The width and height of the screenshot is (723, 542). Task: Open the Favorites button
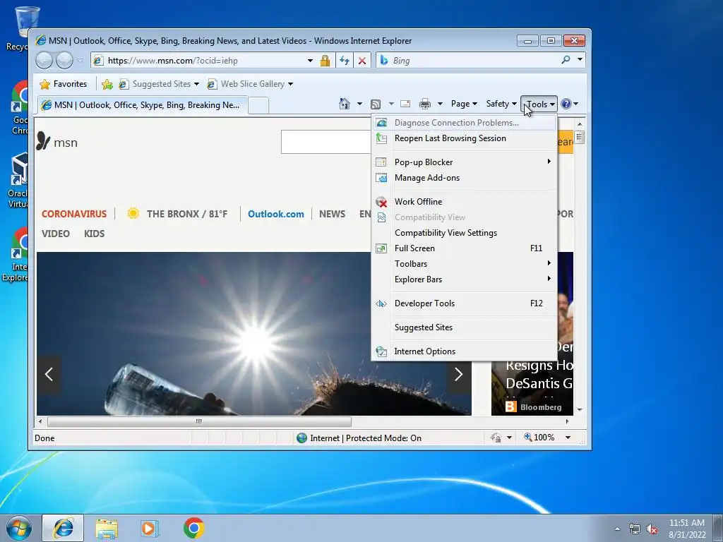[x=64, y=84]
